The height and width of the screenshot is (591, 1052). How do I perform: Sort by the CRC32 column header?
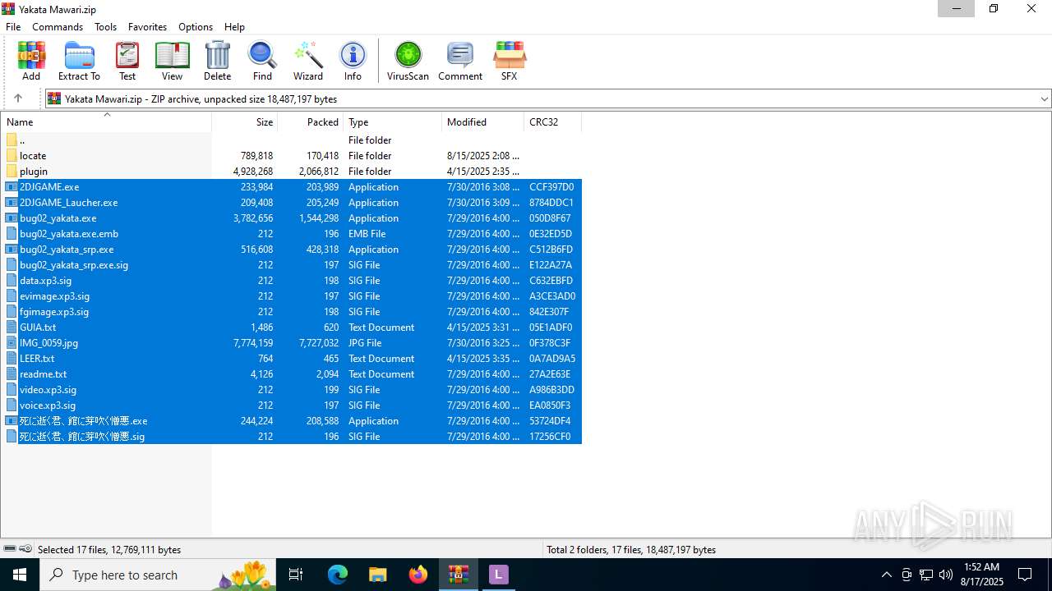[552, 121]
